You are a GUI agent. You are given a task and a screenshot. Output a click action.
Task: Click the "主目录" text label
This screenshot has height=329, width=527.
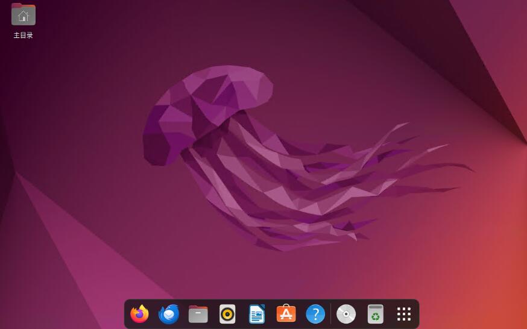click(x=24, y=36)
